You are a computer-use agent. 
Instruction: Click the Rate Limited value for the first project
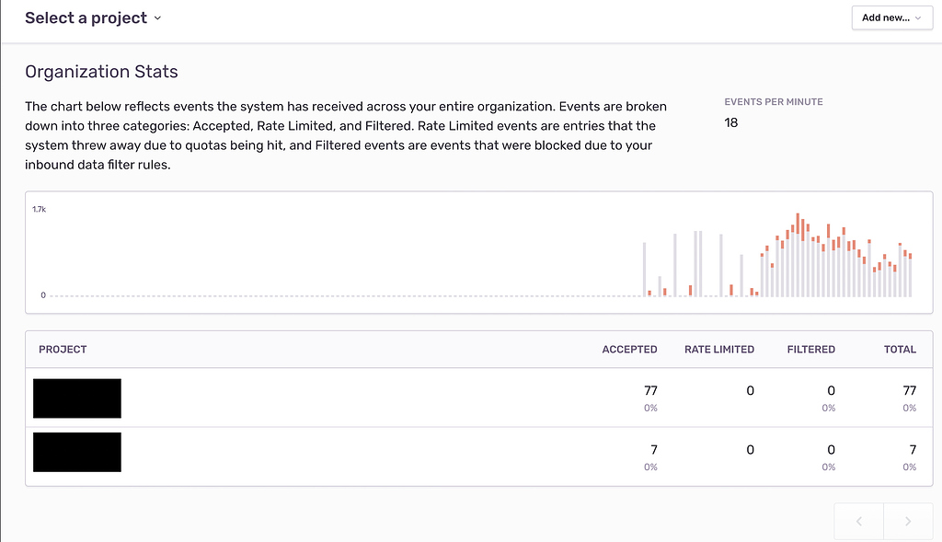750,390
